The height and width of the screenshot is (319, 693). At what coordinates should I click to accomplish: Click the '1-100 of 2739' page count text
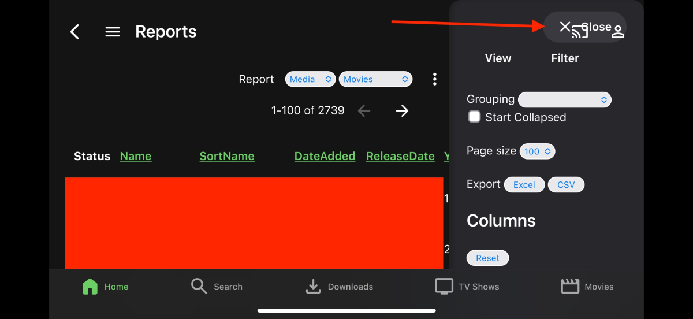(308, 110)
